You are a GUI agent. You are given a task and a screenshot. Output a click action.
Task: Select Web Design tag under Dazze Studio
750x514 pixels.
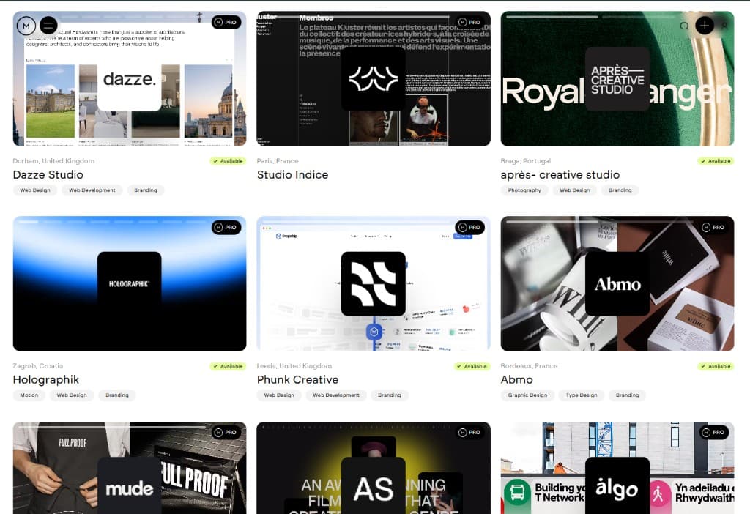(35, 190)
